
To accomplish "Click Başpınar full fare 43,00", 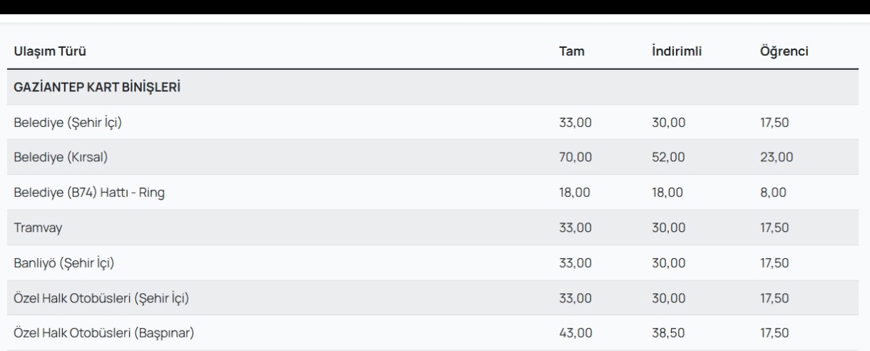I will coord(575,332).
